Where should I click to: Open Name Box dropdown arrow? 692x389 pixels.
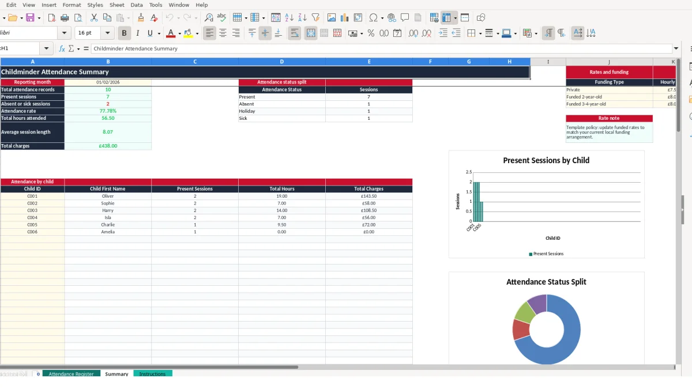tap(47, 49)
